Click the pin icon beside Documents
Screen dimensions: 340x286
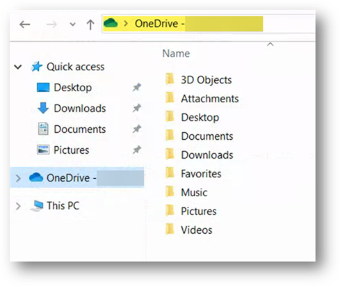(137, 129)
